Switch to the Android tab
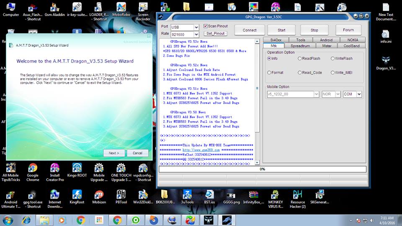Screen dimensions: 402x226 coord(326,40)
